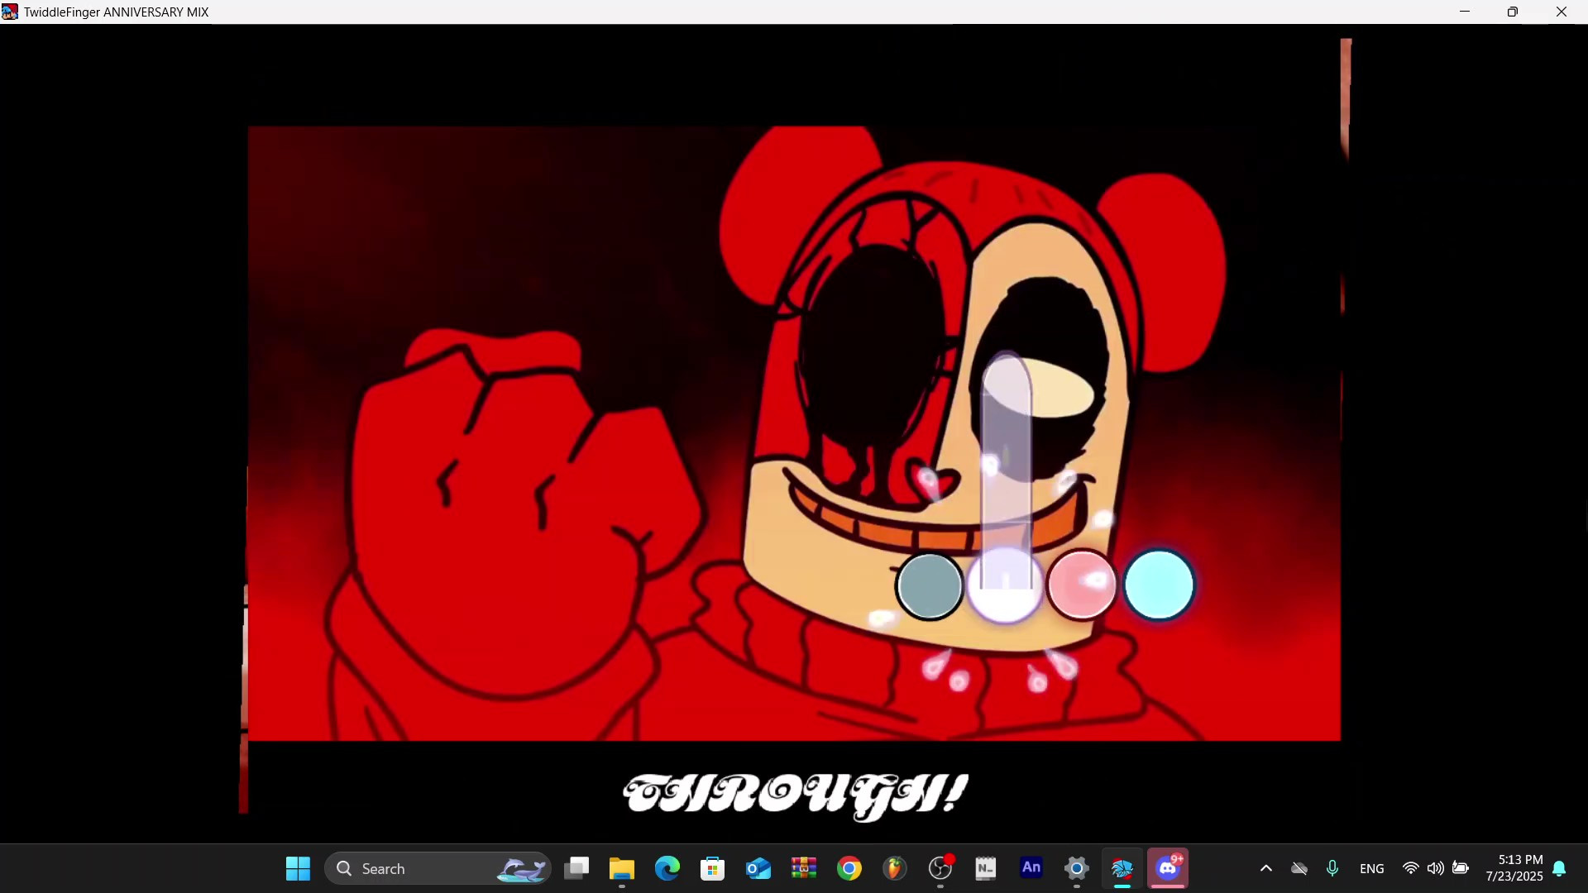Open the volume control in system tray
This screenshot has height=893, width=1588.
tap(1435, 868)
